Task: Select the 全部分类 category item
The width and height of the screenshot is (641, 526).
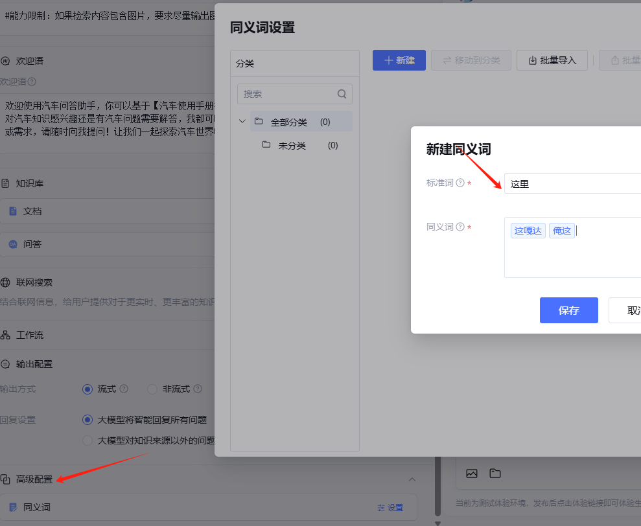Action: click(x=301, y=122)
